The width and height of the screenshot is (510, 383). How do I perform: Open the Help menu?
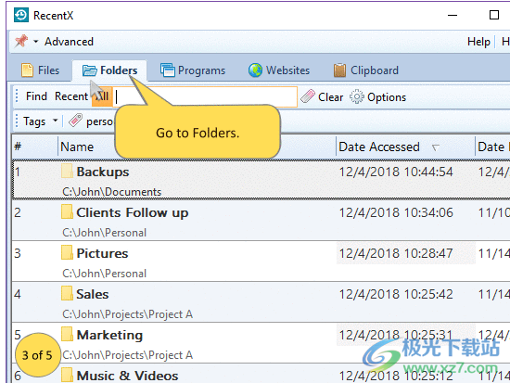coord(478,42)
